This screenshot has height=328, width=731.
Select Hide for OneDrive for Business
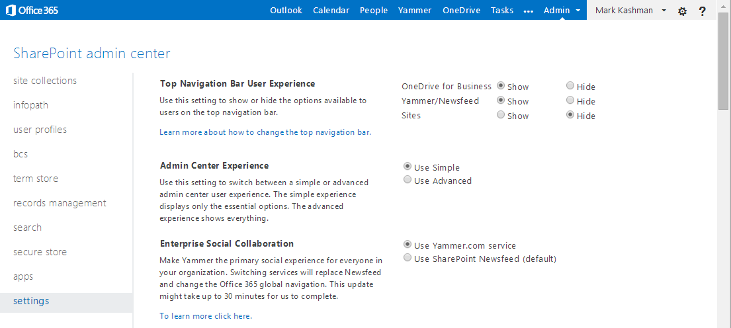pyautogui.click(x=570, y=86)
